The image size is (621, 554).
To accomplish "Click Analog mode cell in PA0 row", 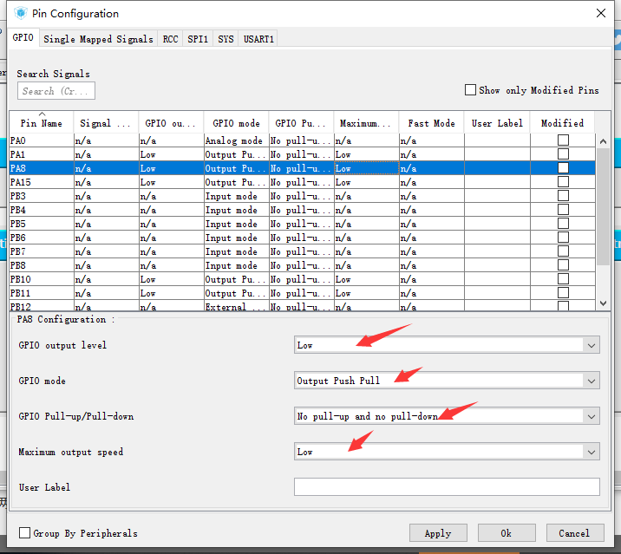I will (x=236, y=140).
